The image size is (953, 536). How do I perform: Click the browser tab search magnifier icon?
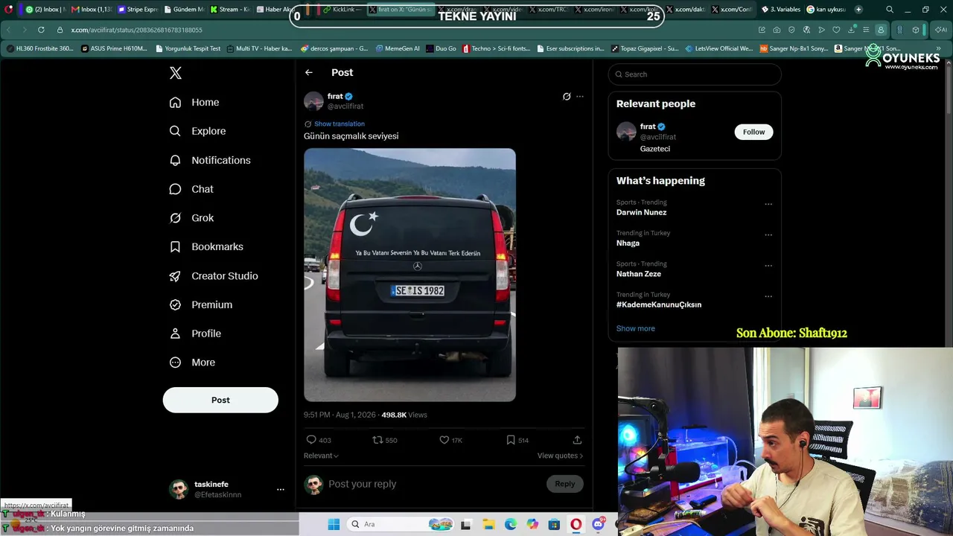pos(890,10)
